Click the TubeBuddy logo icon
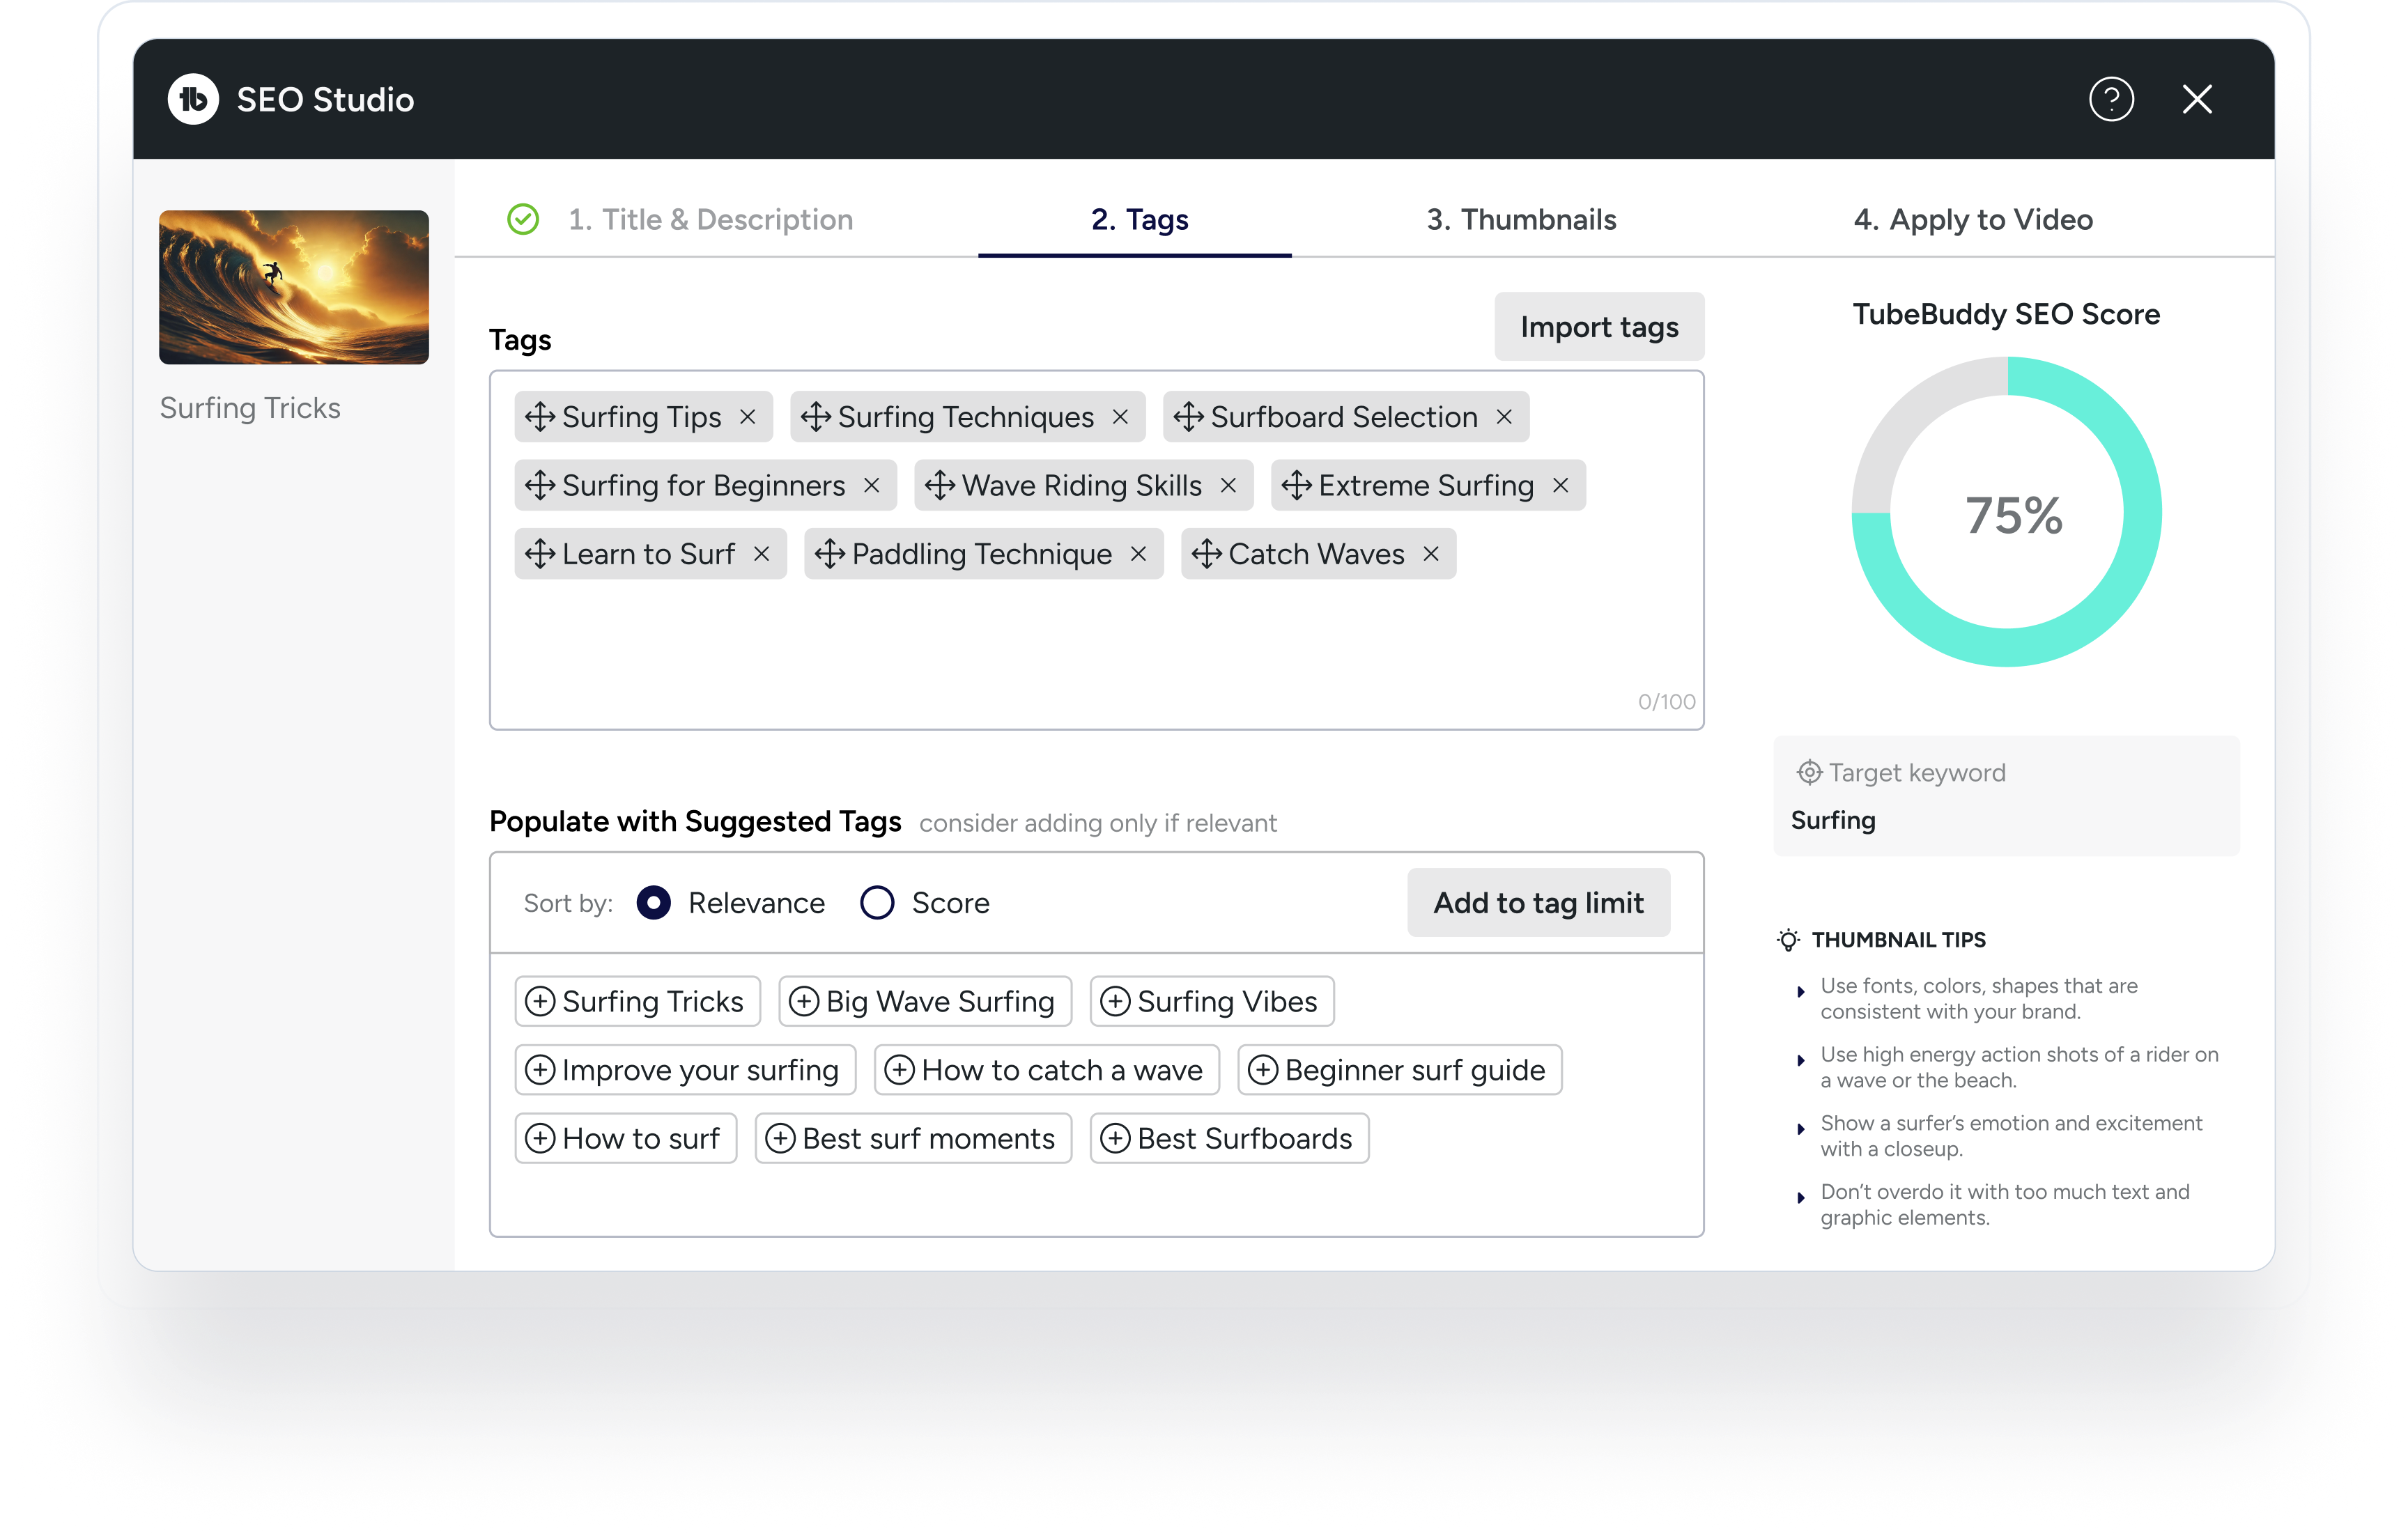Screen dimensions: 2408x1536 (193, 99)
